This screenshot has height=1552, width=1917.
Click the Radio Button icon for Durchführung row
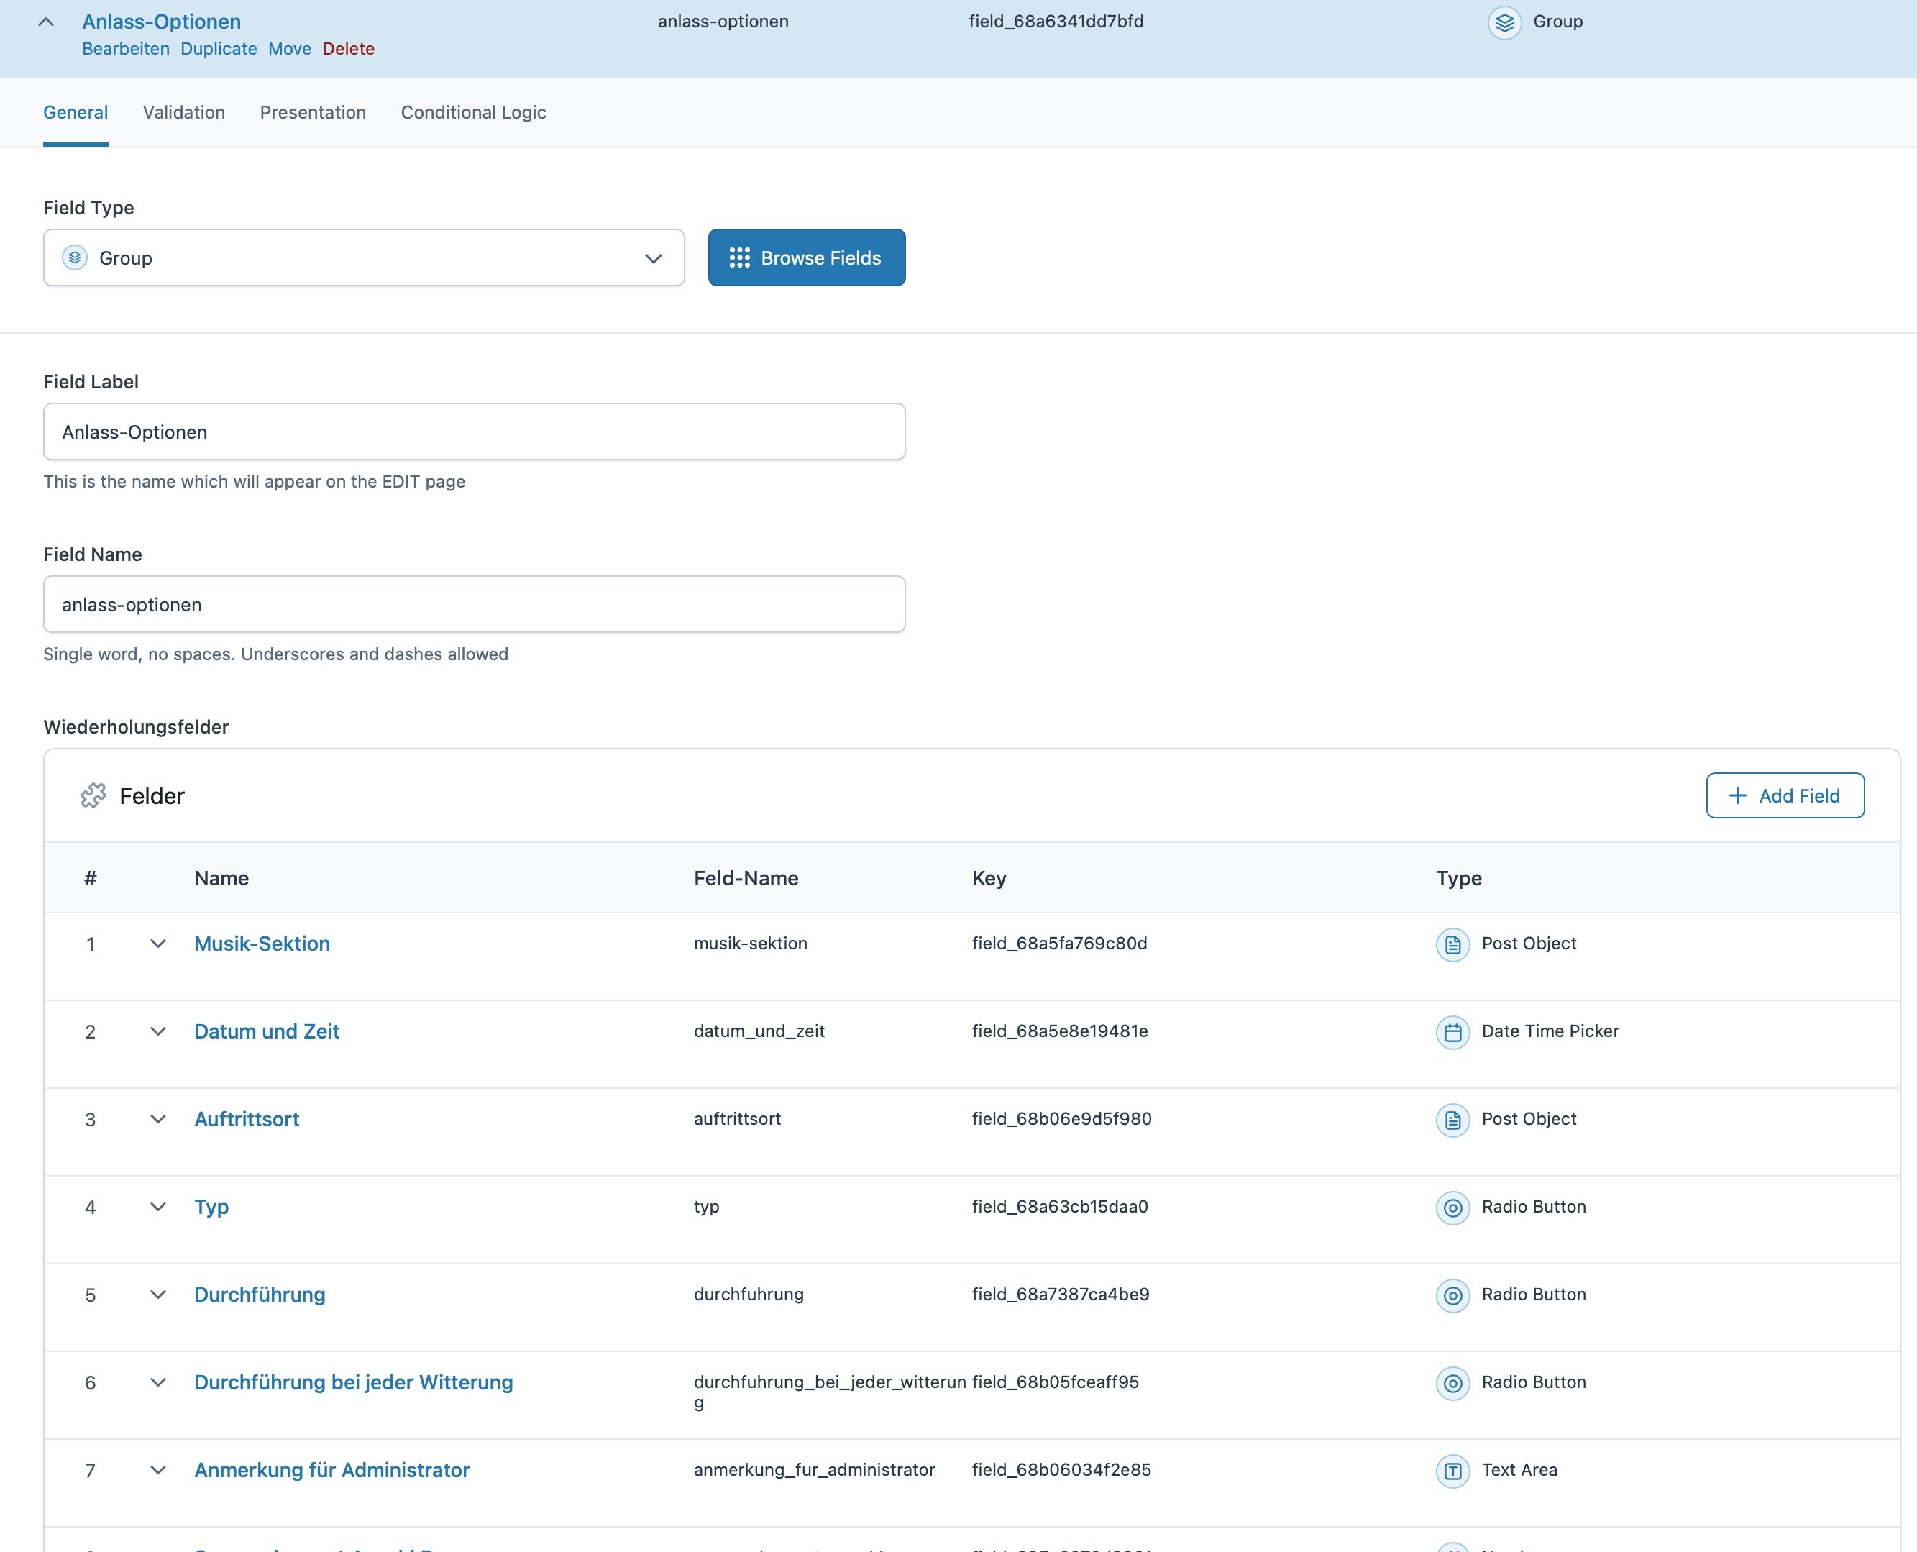(1452, 1295)
